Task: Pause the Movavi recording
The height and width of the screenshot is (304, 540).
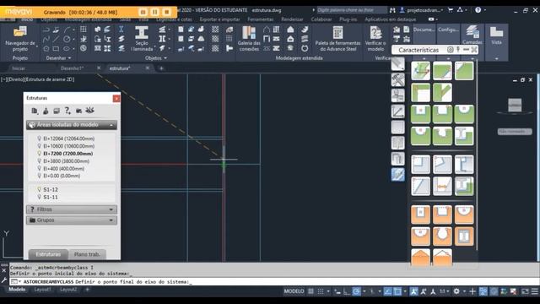Action: [x=155, y=12]
